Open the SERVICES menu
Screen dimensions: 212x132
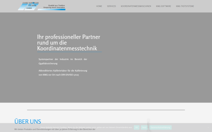(111, 6)
